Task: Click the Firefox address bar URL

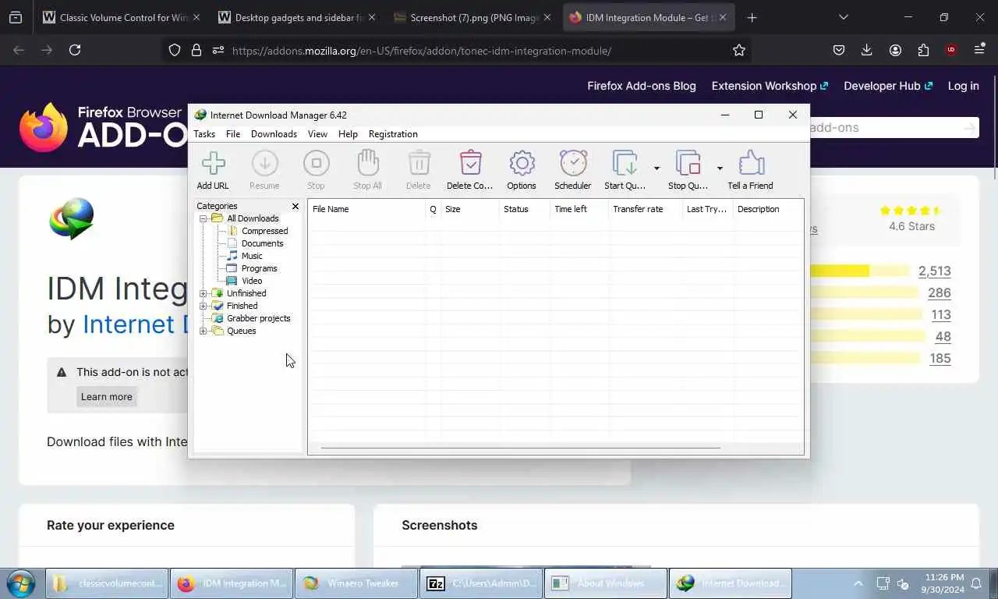Action: click(x=421, y=51)
